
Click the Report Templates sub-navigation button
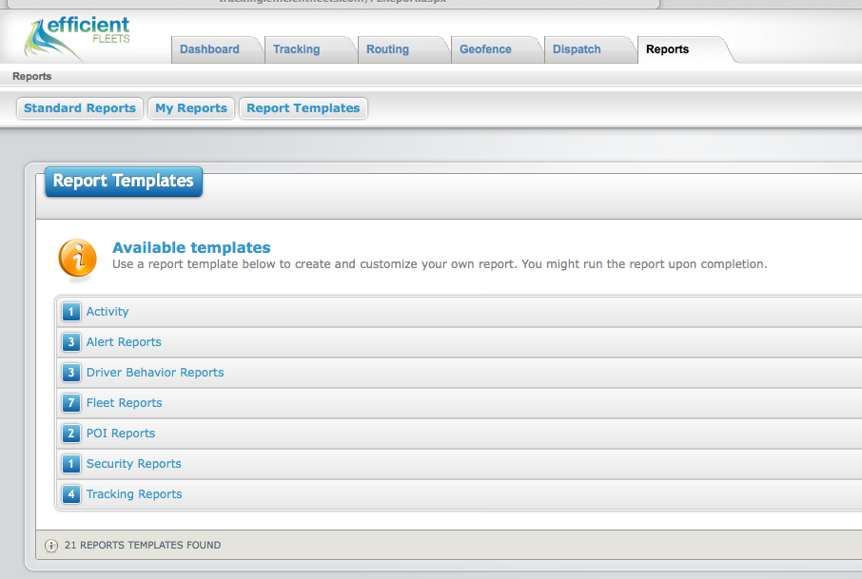[x=304, y=108]
